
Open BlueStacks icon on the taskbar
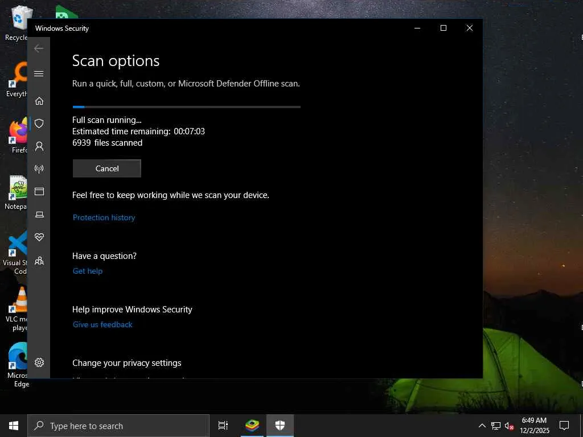pyautogui.click(x=252, y=426)
